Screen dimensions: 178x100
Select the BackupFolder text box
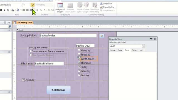(68, 36)
